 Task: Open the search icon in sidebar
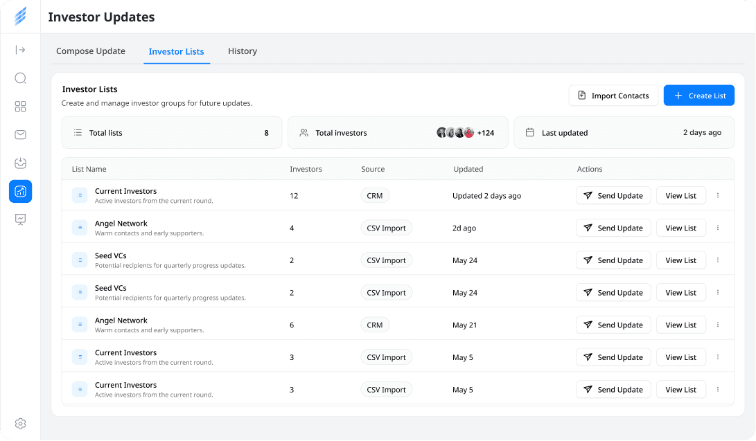pyautogui.click(x=20, y=78)
